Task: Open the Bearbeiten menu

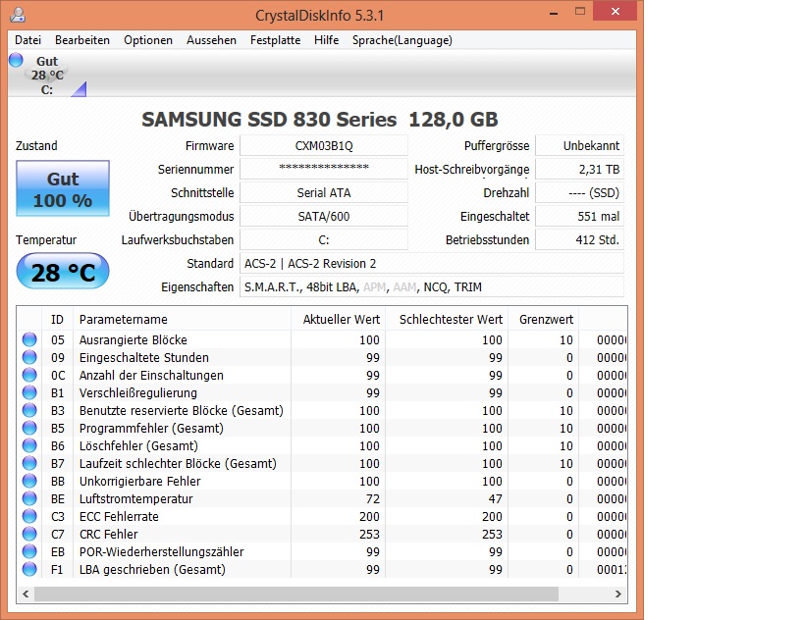Action: [82, 40]
